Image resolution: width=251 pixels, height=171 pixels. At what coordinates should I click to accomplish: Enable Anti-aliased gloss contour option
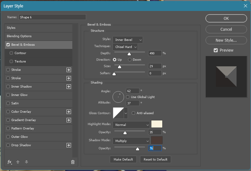[x=133, y=113]
